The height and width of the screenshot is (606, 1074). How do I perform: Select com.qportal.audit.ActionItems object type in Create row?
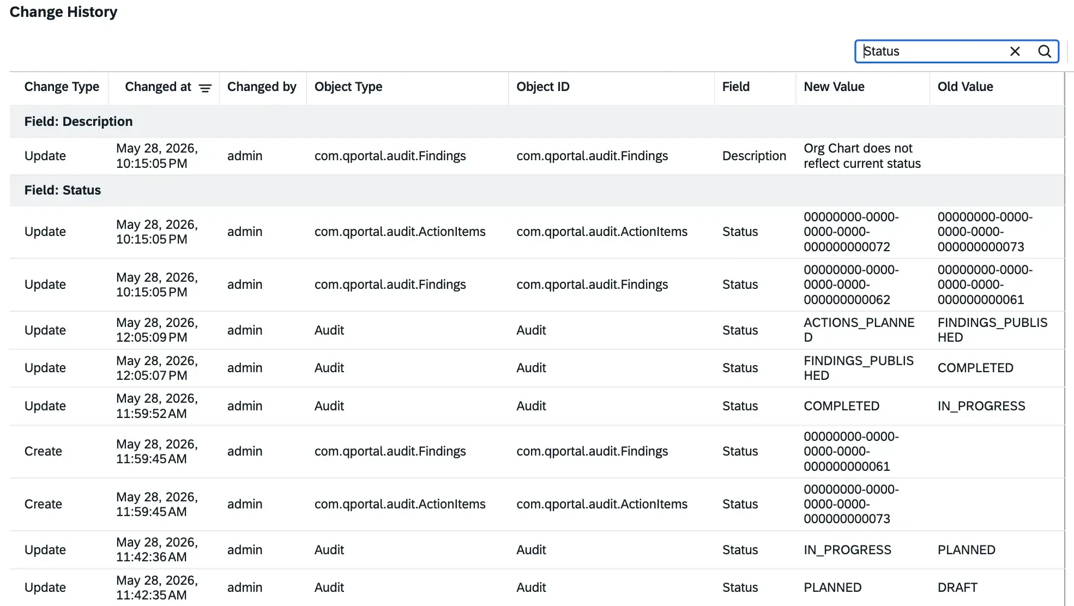click(x=400, y=504)
